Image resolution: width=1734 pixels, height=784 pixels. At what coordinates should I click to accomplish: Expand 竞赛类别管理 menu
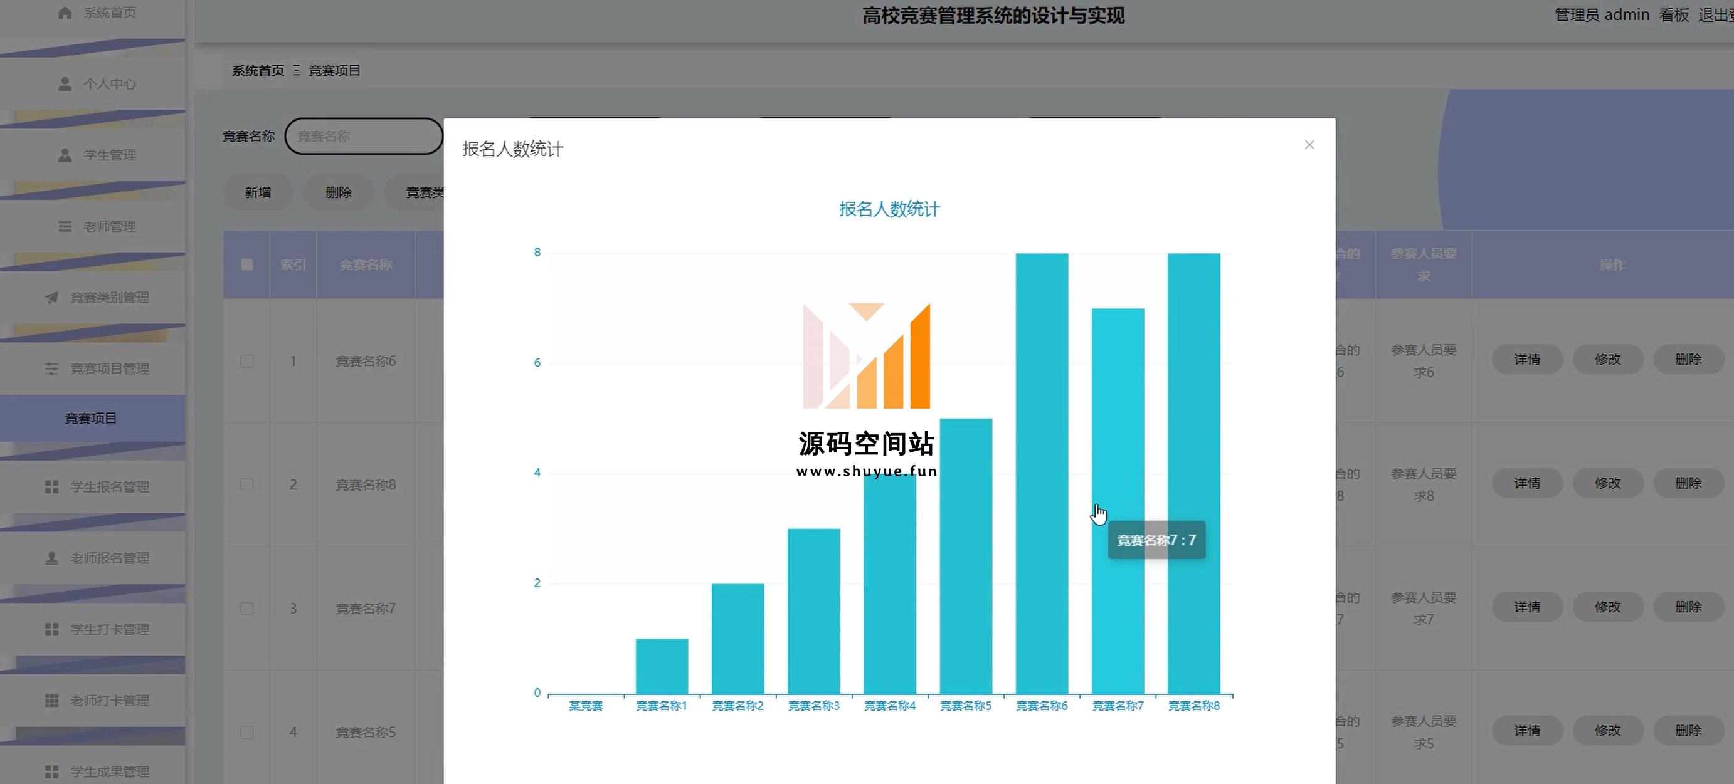93,298
